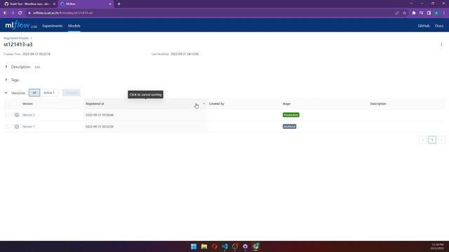Screen dimensions: 449x252
Task: Edit the model description
Action: coord(37,67)
